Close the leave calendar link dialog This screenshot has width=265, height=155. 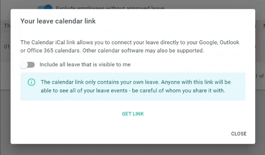pyautogui.click(x=238, y=134)
